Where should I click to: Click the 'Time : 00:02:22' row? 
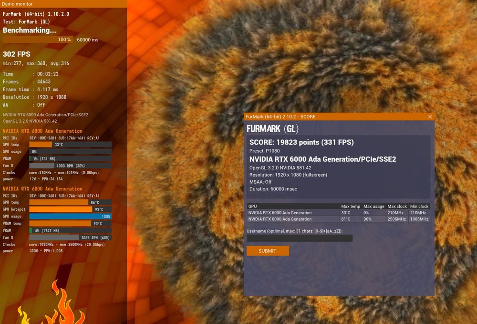point(31,74)
